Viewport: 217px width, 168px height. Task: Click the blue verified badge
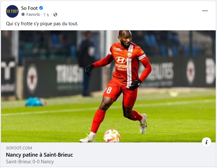[x=41, y=8]
